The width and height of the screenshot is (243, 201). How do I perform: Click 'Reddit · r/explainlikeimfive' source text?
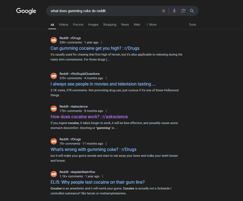(77, 172)
